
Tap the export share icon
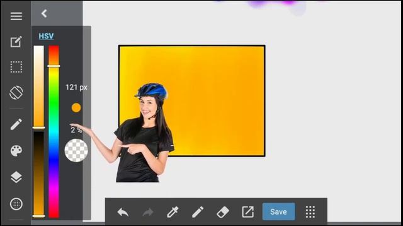click(247, 212)
